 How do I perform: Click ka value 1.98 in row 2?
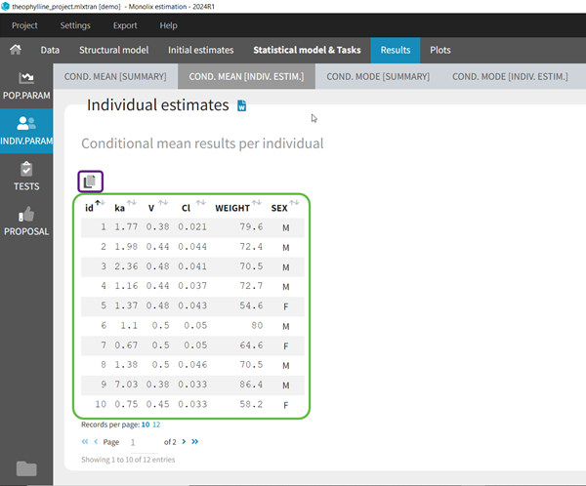pyautogui.click(x=126, y=247)
